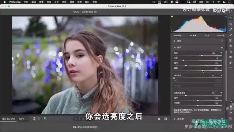Open the 窗口 menu

(x=87, y=2)
